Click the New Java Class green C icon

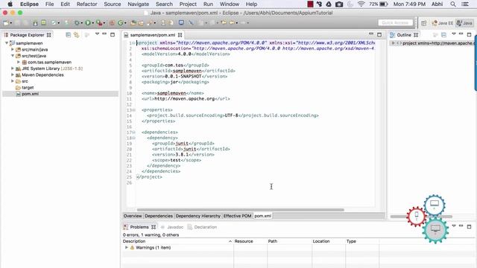[x=121, y=23]
